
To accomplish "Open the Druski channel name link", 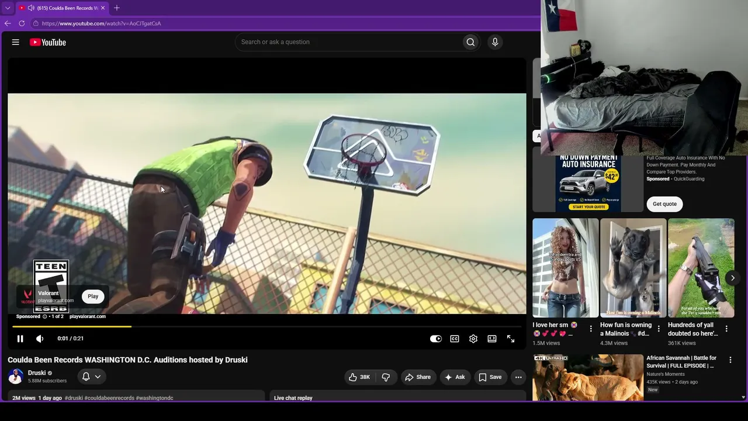I will pyautogui.click(x=37, y=373).
